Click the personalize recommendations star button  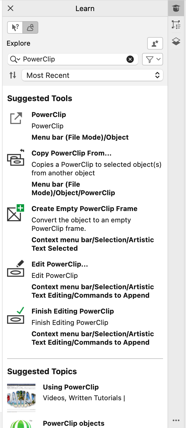(x=155, y=43)
